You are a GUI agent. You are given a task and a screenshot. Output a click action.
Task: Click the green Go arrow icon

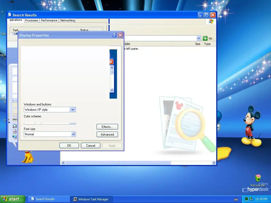[x=205, y=38]
